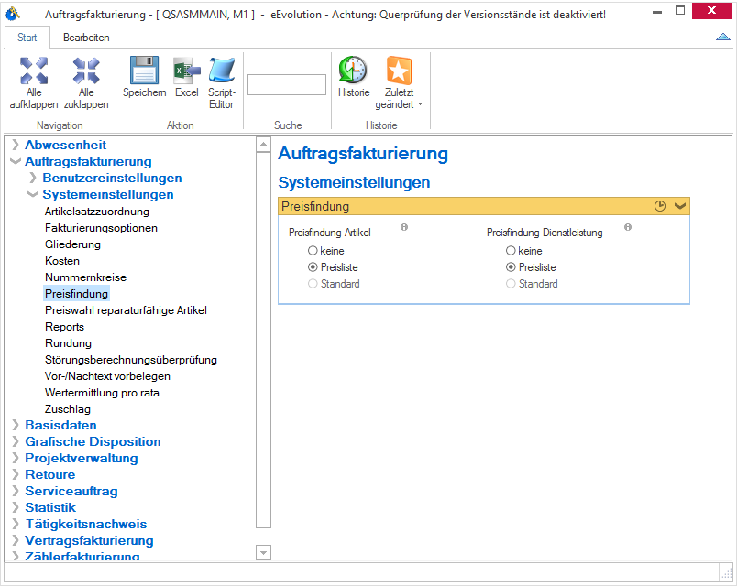Image resolution: width=737 pixels, height=586 pixels.
Task: Expand the Abwesenheit tree node arrow
Action: coord(16,145)
